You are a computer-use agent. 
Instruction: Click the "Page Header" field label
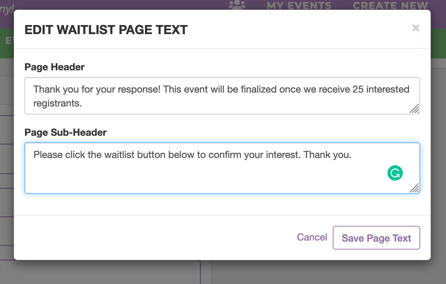55,67
